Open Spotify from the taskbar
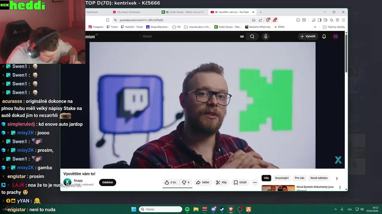Image resolution: width=382 pixels, height=214 pixels. (x=187, y=209)
